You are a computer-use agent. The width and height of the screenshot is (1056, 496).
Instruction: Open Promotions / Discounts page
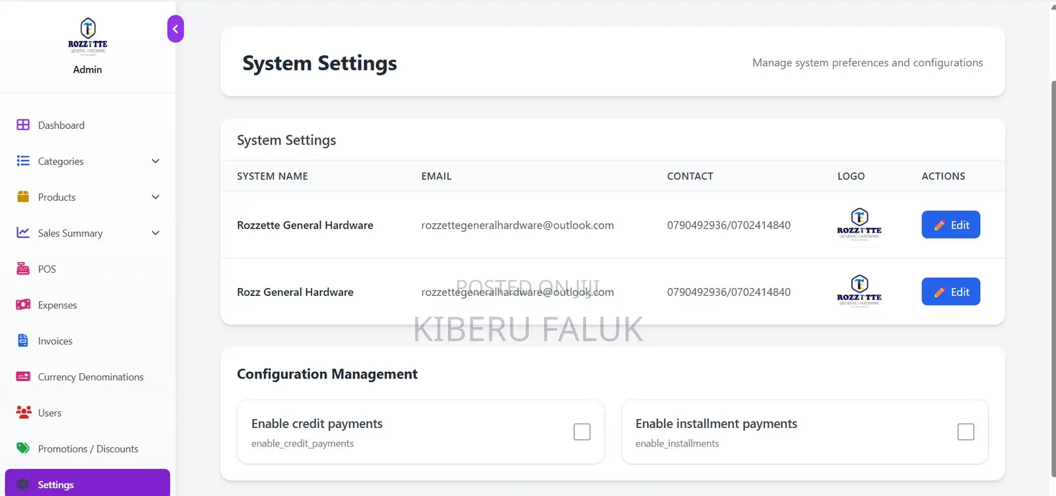pos(88,448)
